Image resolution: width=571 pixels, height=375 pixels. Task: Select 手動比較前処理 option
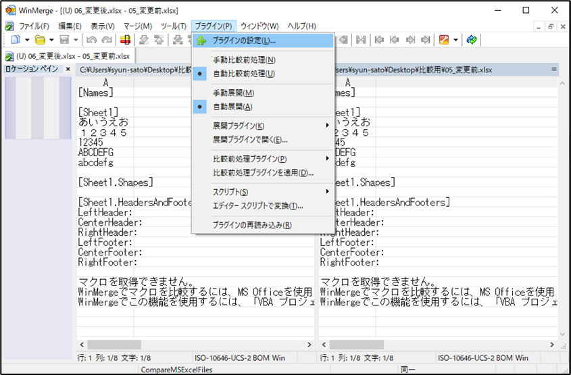pos(244,60)
